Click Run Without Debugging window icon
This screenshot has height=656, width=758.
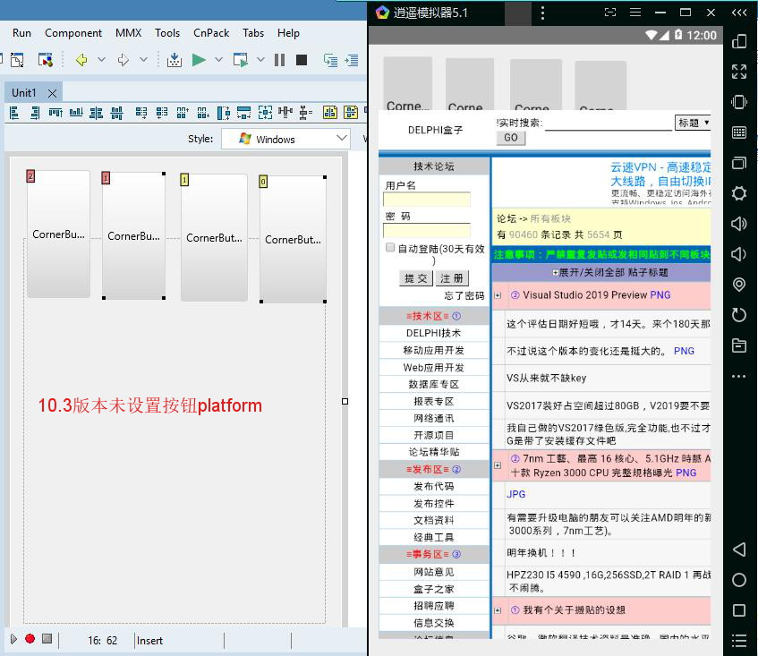pyautogui.click(x=240, y=60)
